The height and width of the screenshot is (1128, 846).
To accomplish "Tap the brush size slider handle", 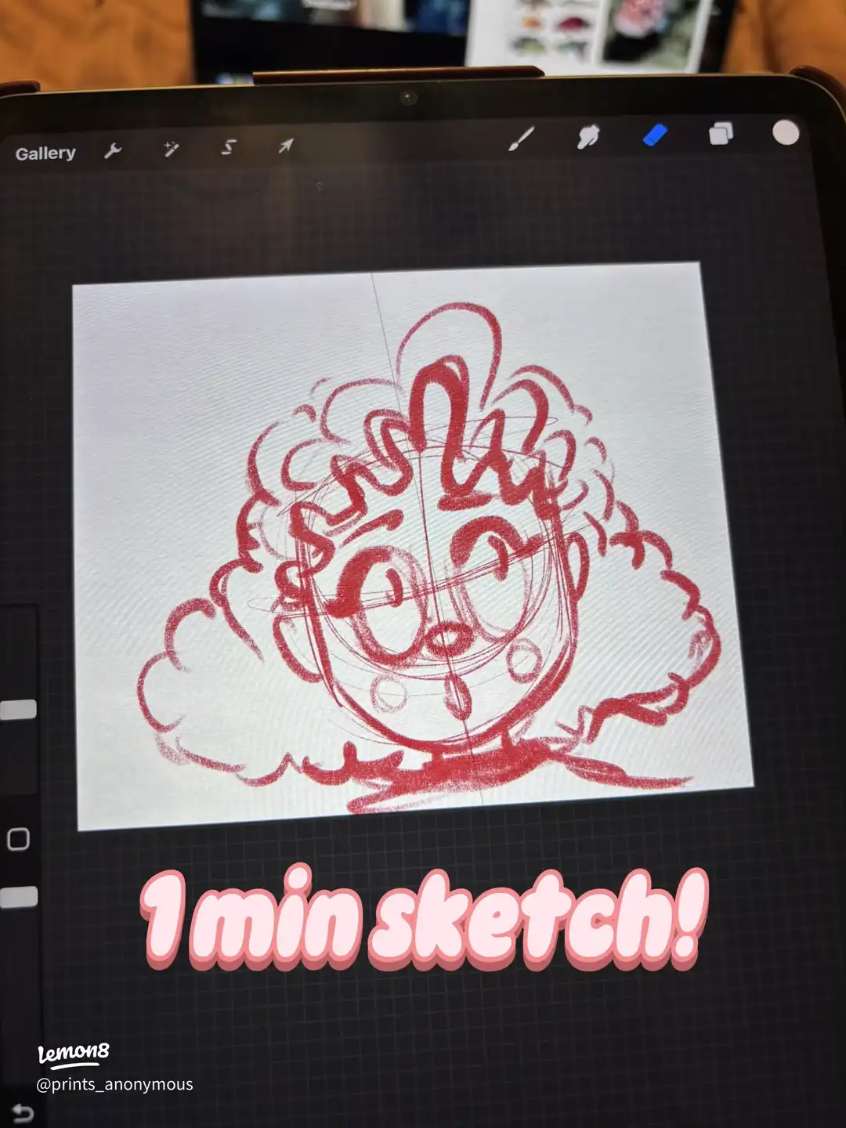I will pos(19,710).
